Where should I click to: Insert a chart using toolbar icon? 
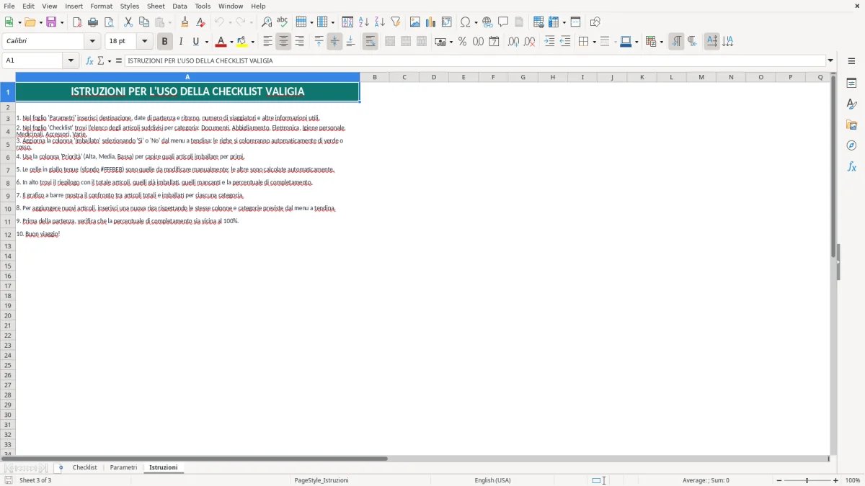(x=431, y=22)
